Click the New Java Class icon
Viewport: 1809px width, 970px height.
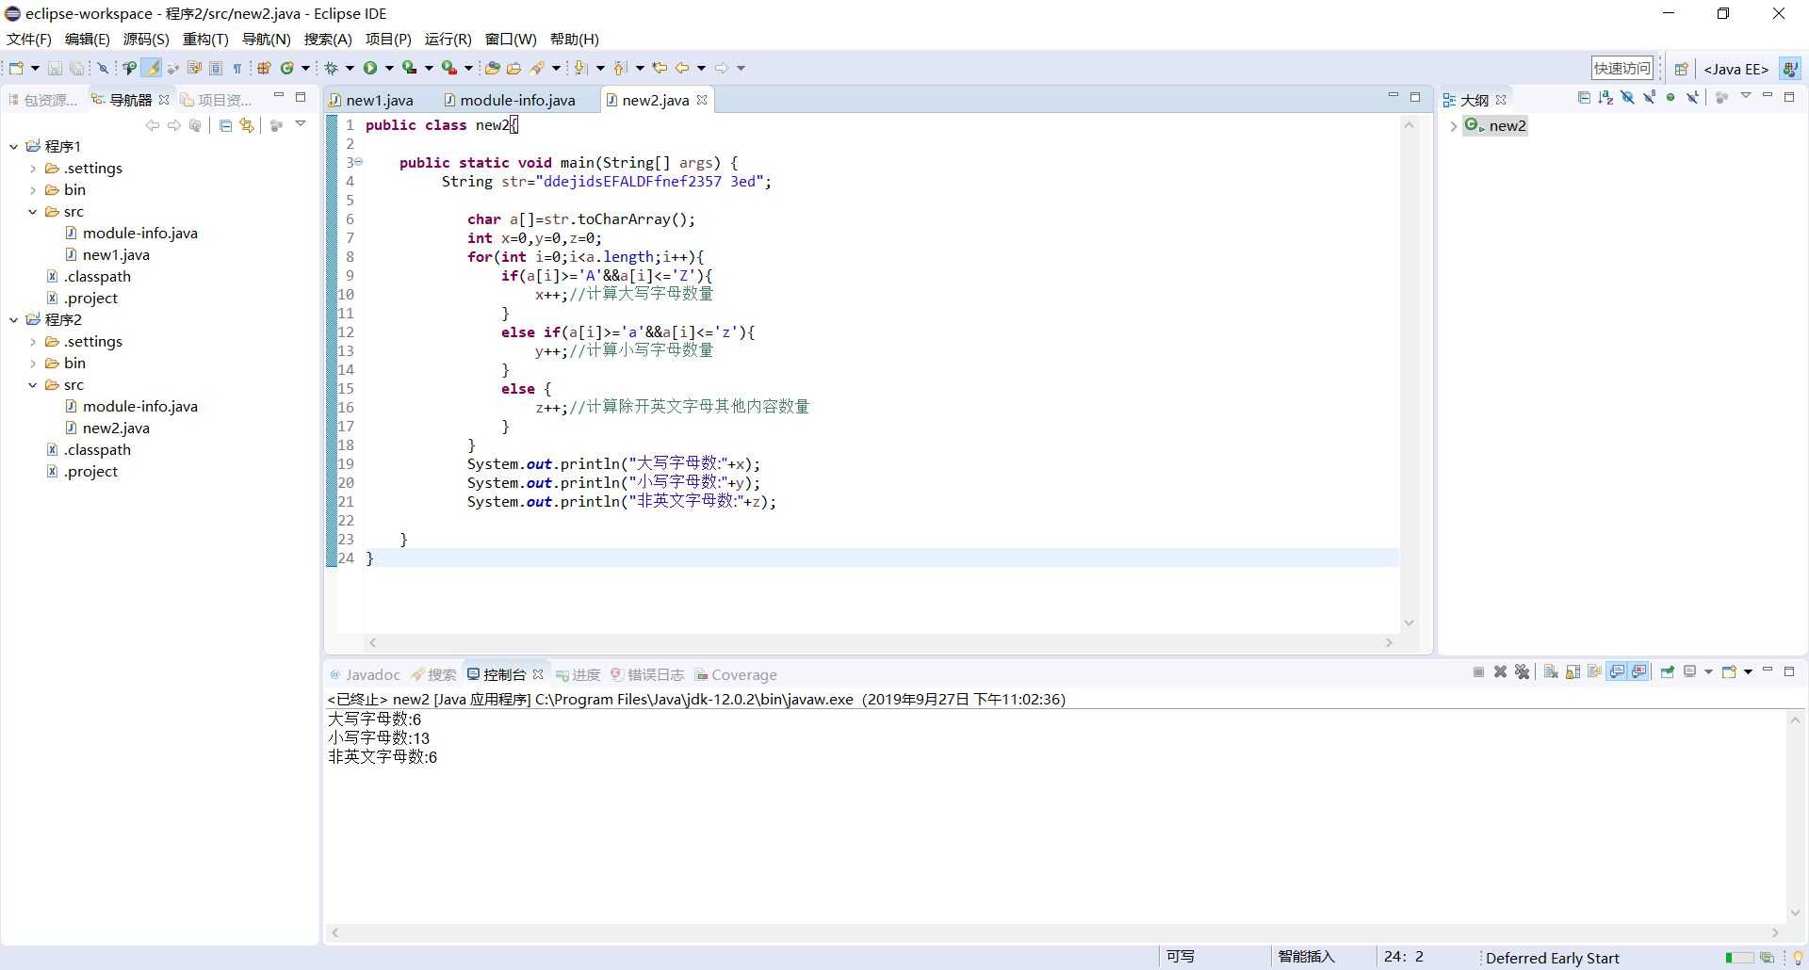(x=287, y=68)
